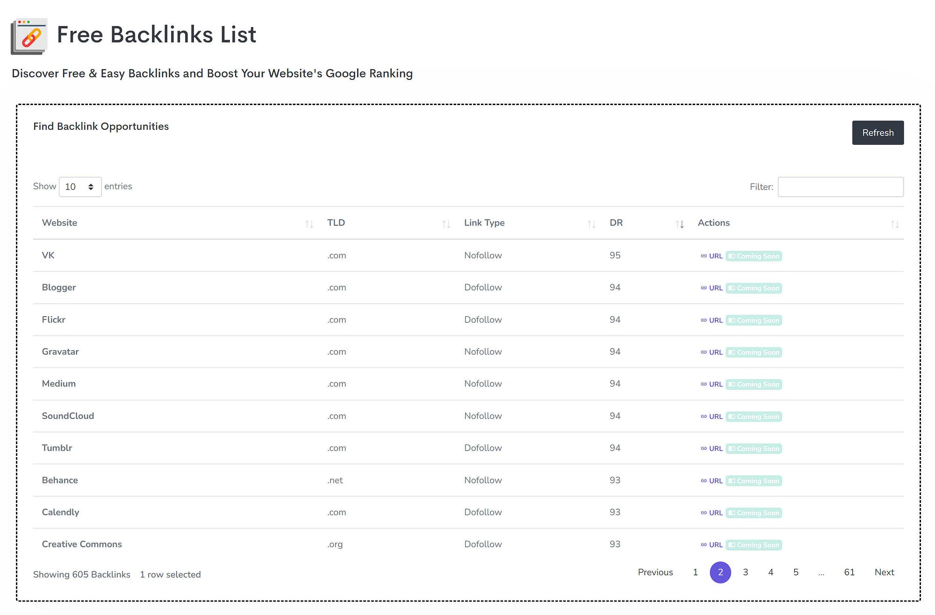Jump to page 3 in pagination
The height and width of the screenshot is (615, 935).
(x=745, y=572)
